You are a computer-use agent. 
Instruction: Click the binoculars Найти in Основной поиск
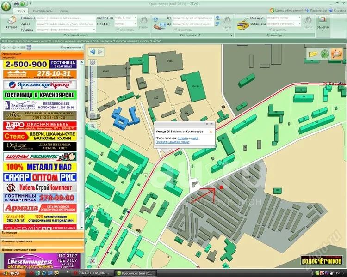pos(143,22)
